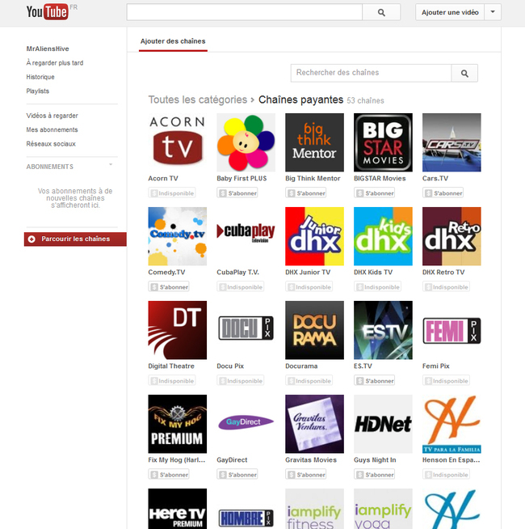The width and height of the screenshot is (525, 529).
Task: Open MrAliensHive profile link
Action: (48, 49)
